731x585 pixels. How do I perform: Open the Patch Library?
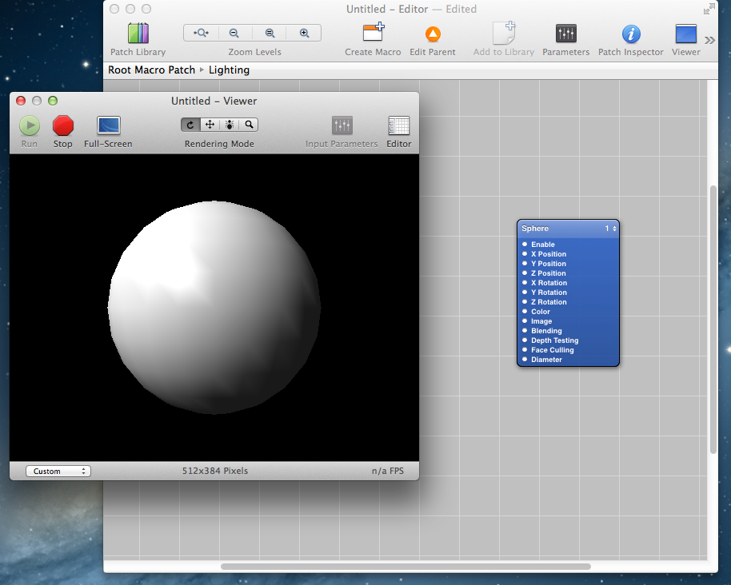coord(138,34)
